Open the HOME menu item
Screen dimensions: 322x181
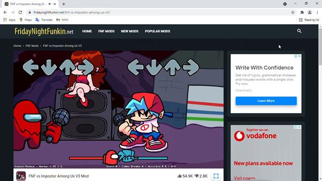87,31
